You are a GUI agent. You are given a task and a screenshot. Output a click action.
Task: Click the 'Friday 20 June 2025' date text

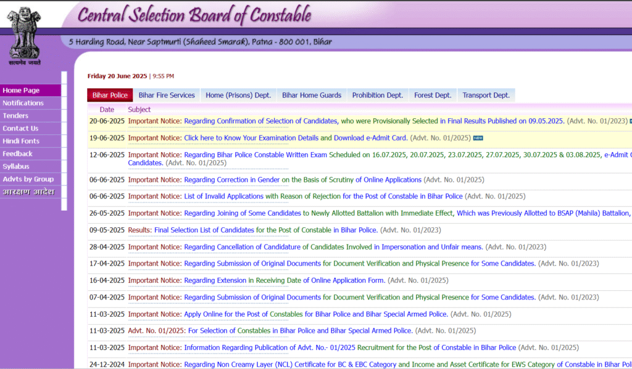pyautogui.click(x=117, y=76)
